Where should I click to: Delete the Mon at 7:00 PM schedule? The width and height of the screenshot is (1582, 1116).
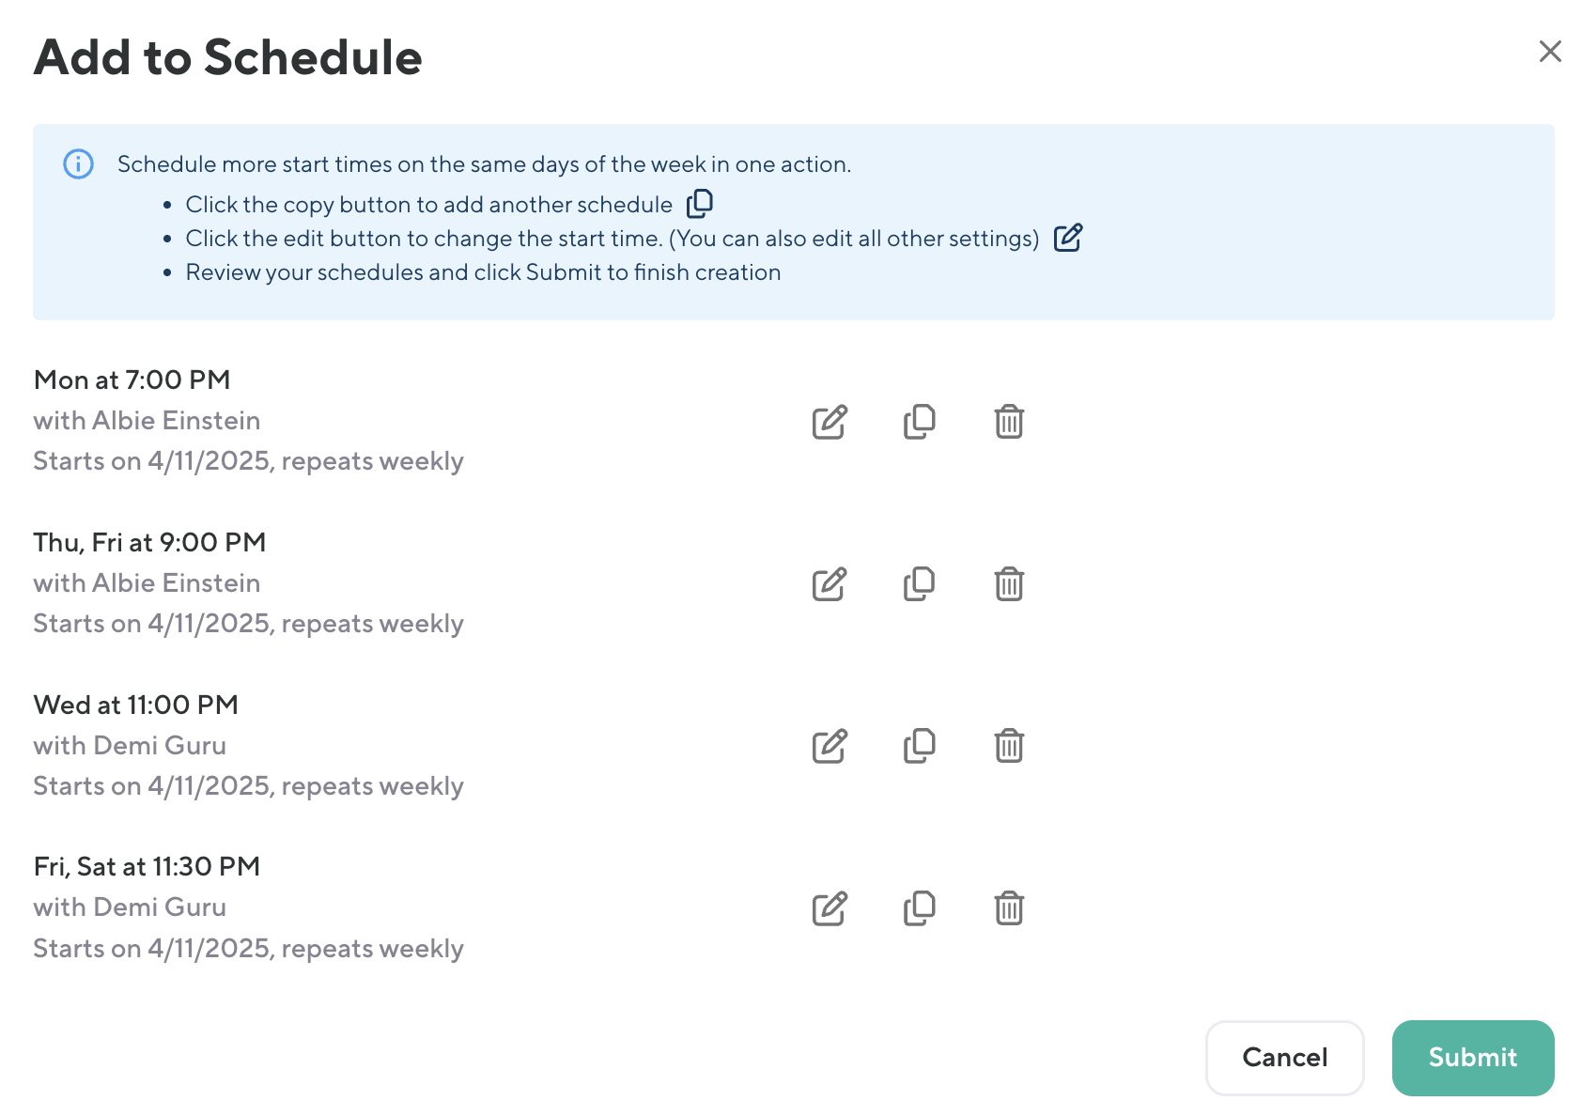click(x=1009, y=422)
